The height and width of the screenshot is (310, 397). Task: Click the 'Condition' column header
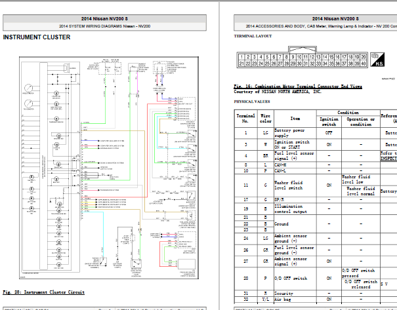point(348,113)
